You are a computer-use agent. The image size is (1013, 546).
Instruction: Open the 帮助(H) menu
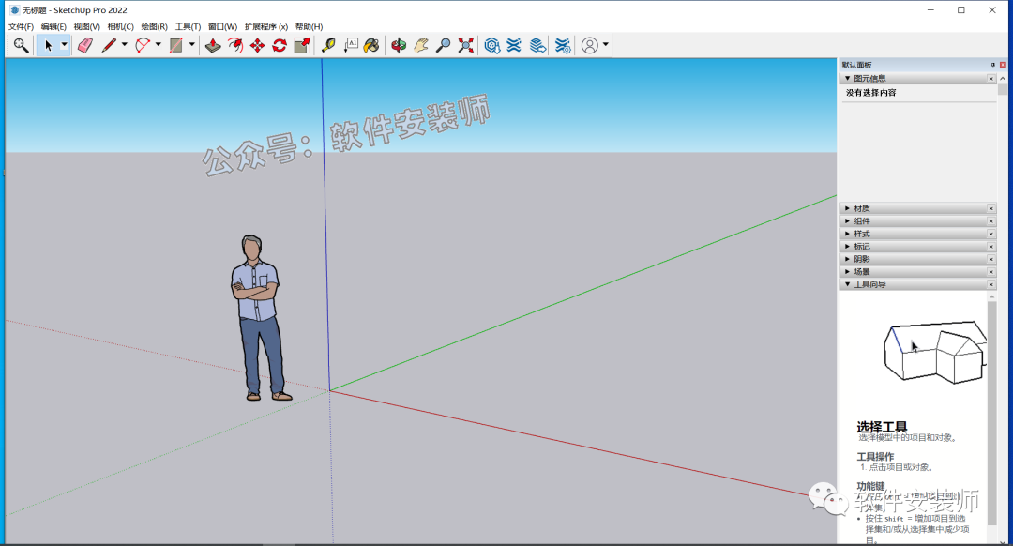click(309, 26)
